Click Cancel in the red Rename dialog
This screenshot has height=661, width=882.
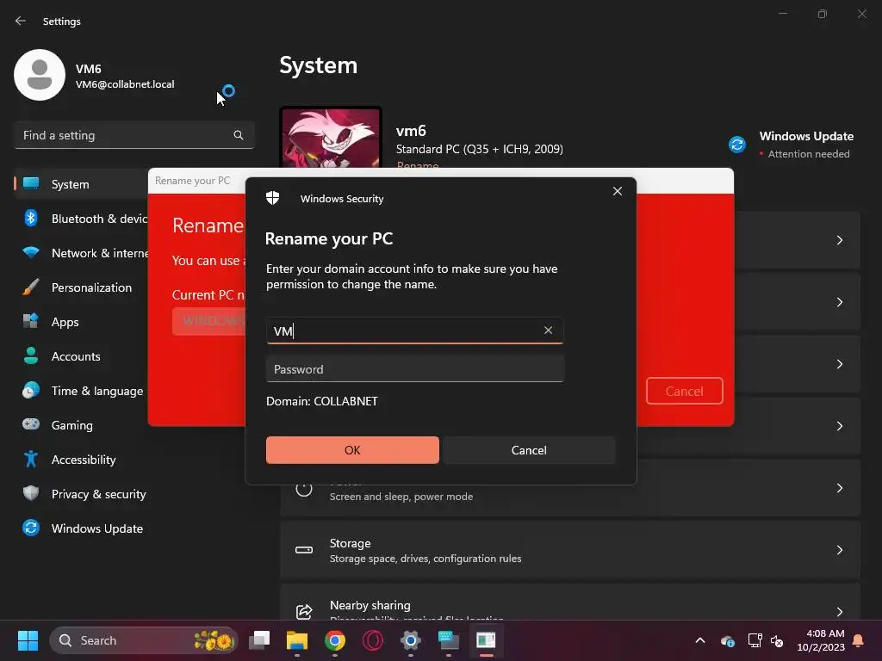684,392
